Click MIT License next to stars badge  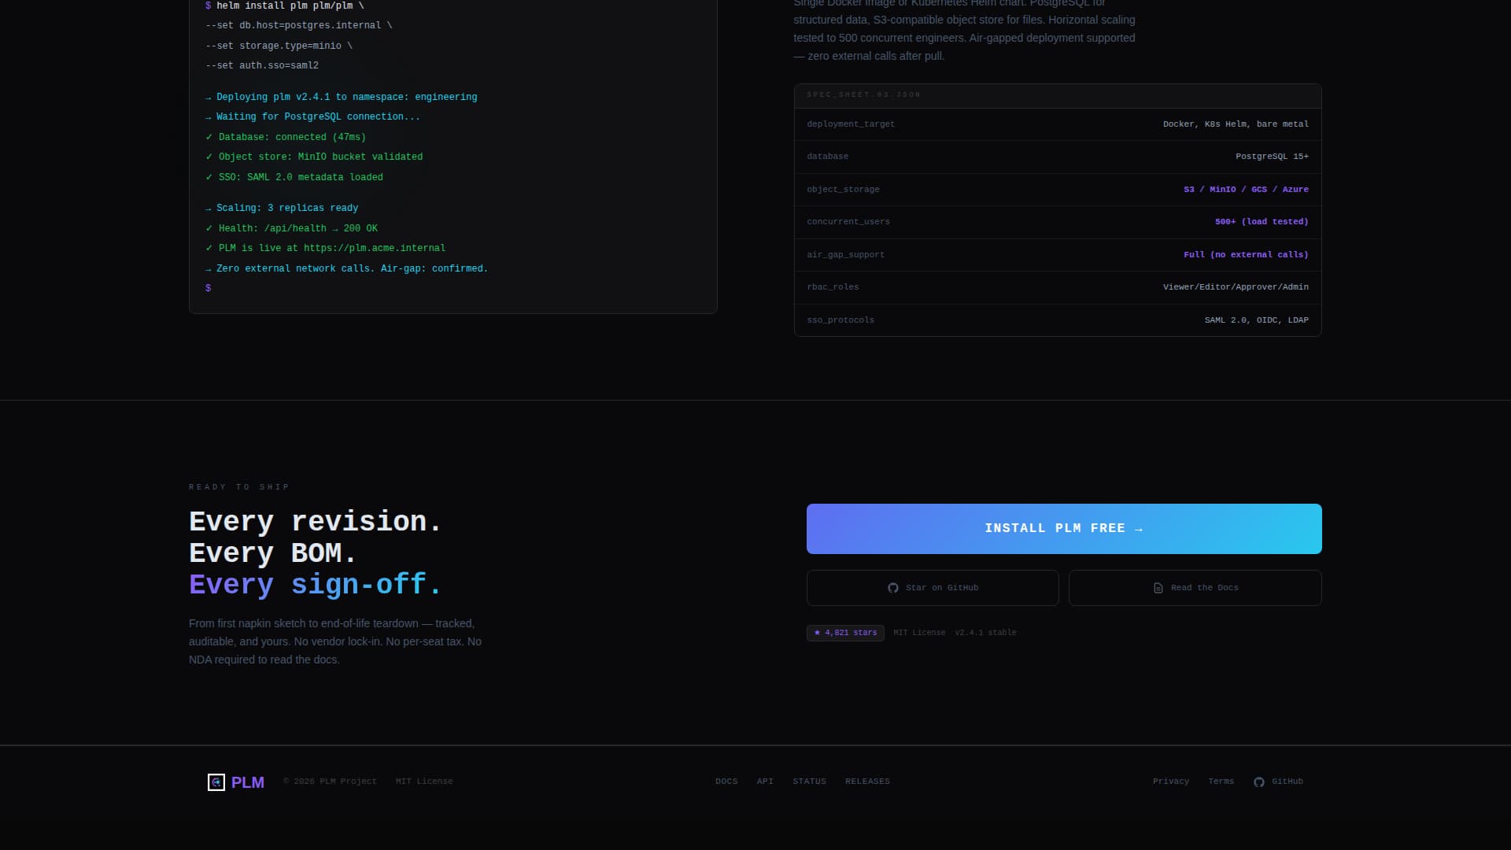pos(919,633)
